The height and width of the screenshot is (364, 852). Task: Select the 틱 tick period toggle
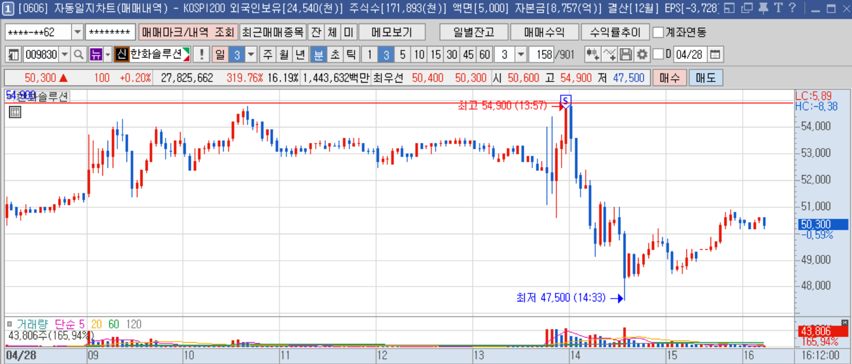tap(351, 55)
